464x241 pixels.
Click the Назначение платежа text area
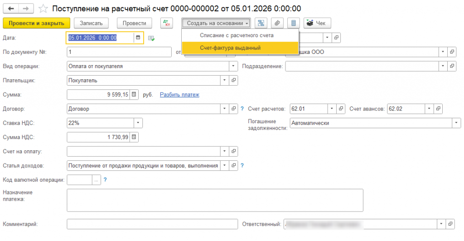click(x=215, y=200)
